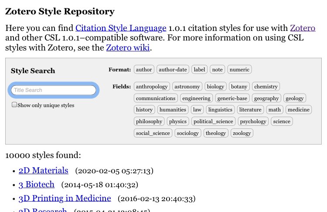This screenshot has height=212, width=327.
Task: Filter by engineering field
Action: [x=197, y=98]
